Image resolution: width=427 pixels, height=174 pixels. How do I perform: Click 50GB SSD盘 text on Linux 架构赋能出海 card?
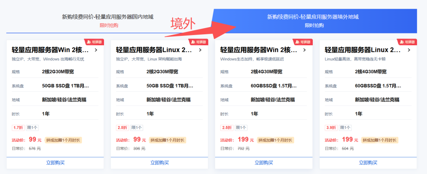170,86
